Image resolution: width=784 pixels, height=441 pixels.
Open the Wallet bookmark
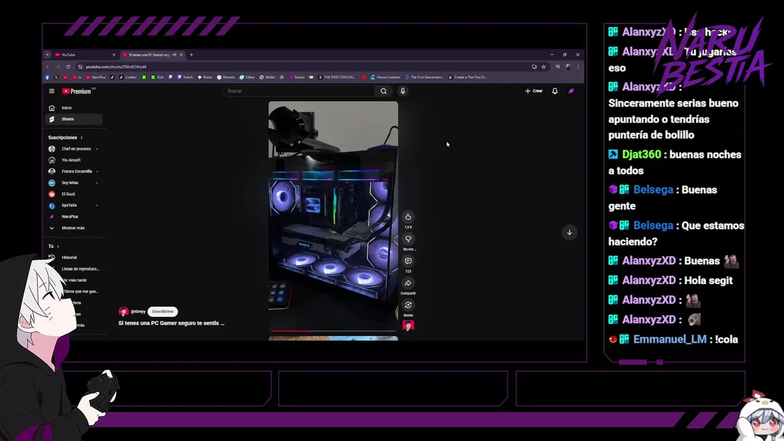(x=267, y=77)
